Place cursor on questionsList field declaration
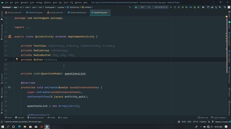231x129 pixels. point(75,73)
